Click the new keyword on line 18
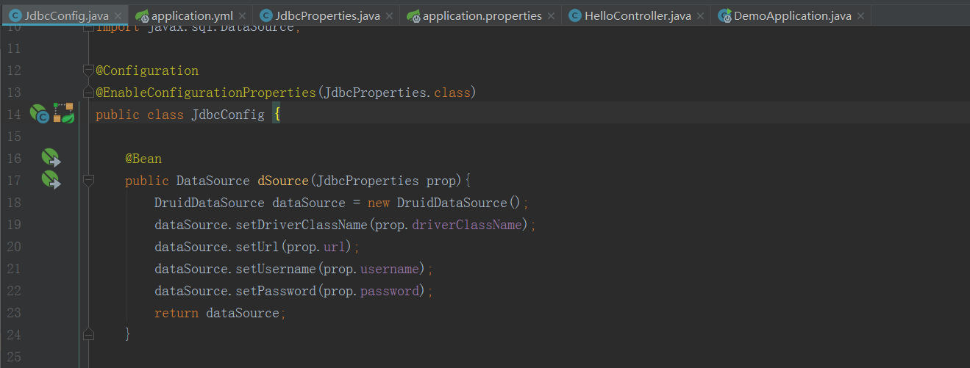 click(379, 203)
